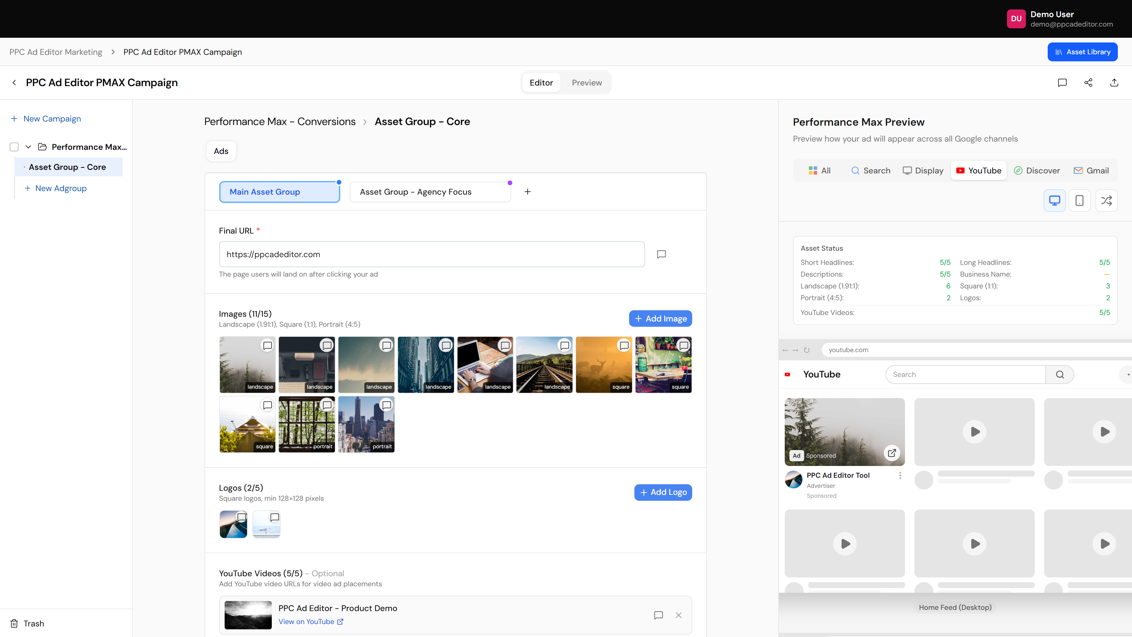This screenshot has height=637, width=1132.
Task: Open the Asset Library
Action: [x=1082, y=52]
